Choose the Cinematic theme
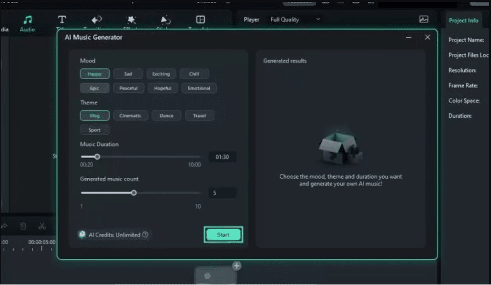The height and width of the screenshot is (285, 491). pos(130,116)
